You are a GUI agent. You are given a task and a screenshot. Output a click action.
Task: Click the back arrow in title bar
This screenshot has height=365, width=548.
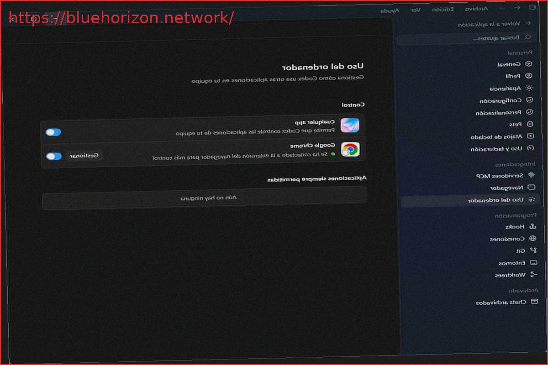click(517, 8)
